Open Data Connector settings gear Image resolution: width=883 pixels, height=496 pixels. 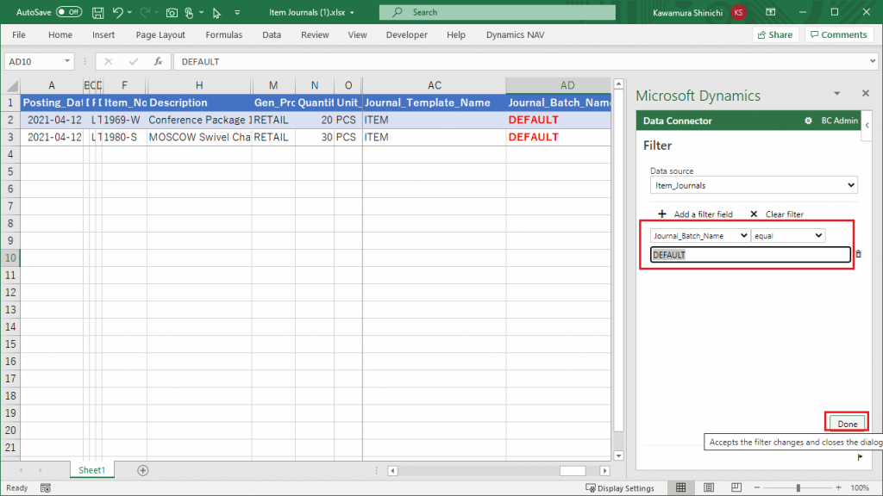[808, 121]
